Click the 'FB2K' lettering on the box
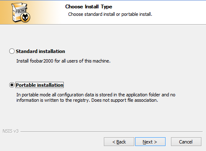 (x=20, y=11)
